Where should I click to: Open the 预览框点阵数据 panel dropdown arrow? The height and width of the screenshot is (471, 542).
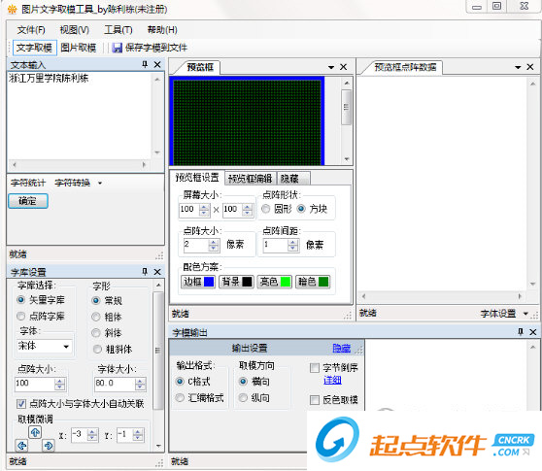click(518, 67)
